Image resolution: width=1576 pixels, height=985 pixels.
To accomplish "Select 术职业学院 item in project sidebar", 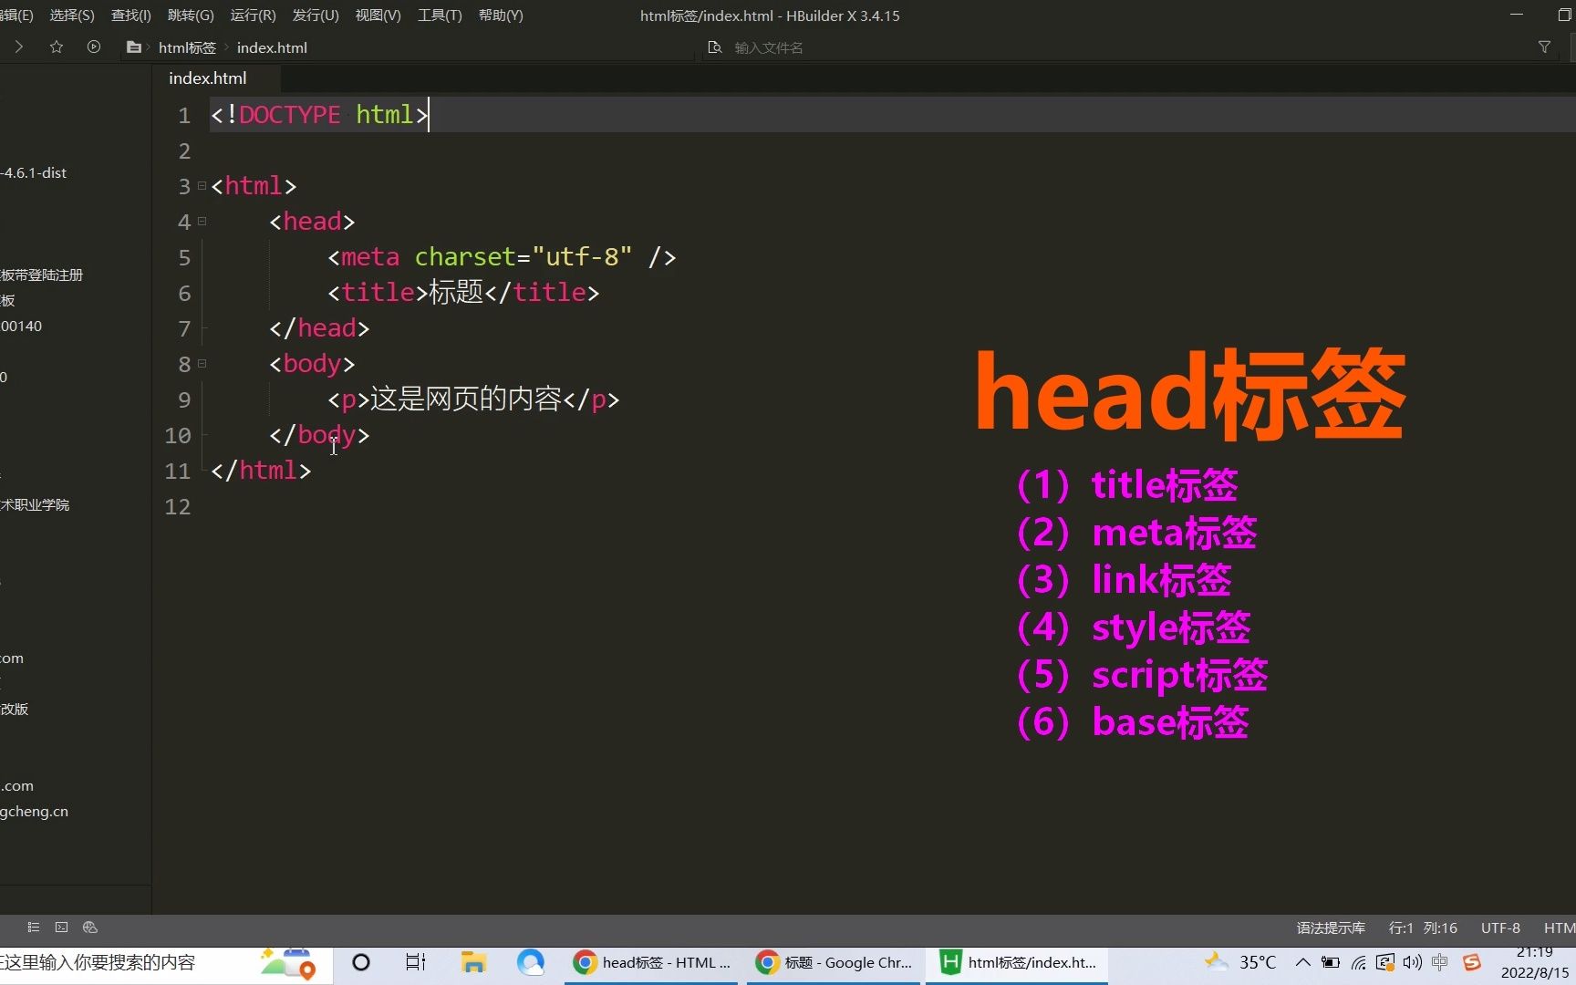I will coord(35,505).
